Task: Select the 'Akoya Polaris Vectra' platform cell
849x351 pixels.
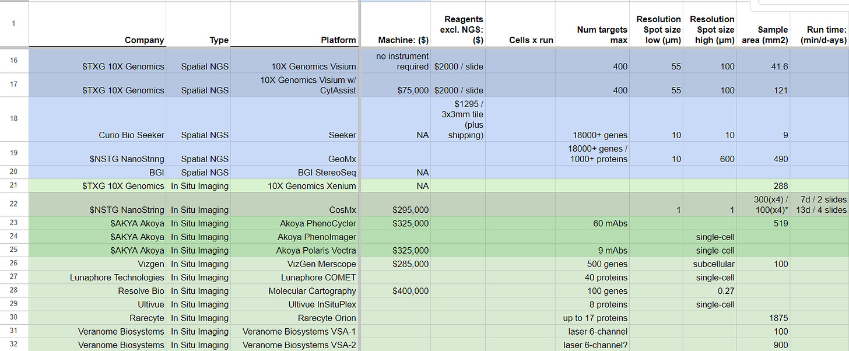Action: [x=294, y=250]
